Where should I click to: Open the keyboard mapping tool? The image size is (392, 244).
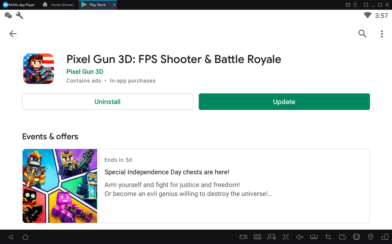(258, 237)
